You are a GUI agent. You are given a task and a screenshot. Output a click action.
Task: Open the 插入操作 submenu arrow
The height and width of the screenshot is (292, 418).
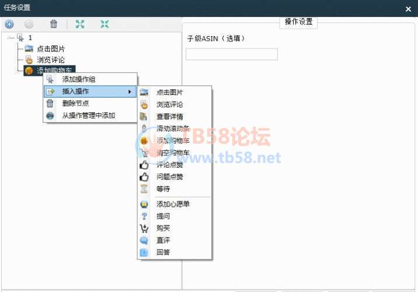129,92
